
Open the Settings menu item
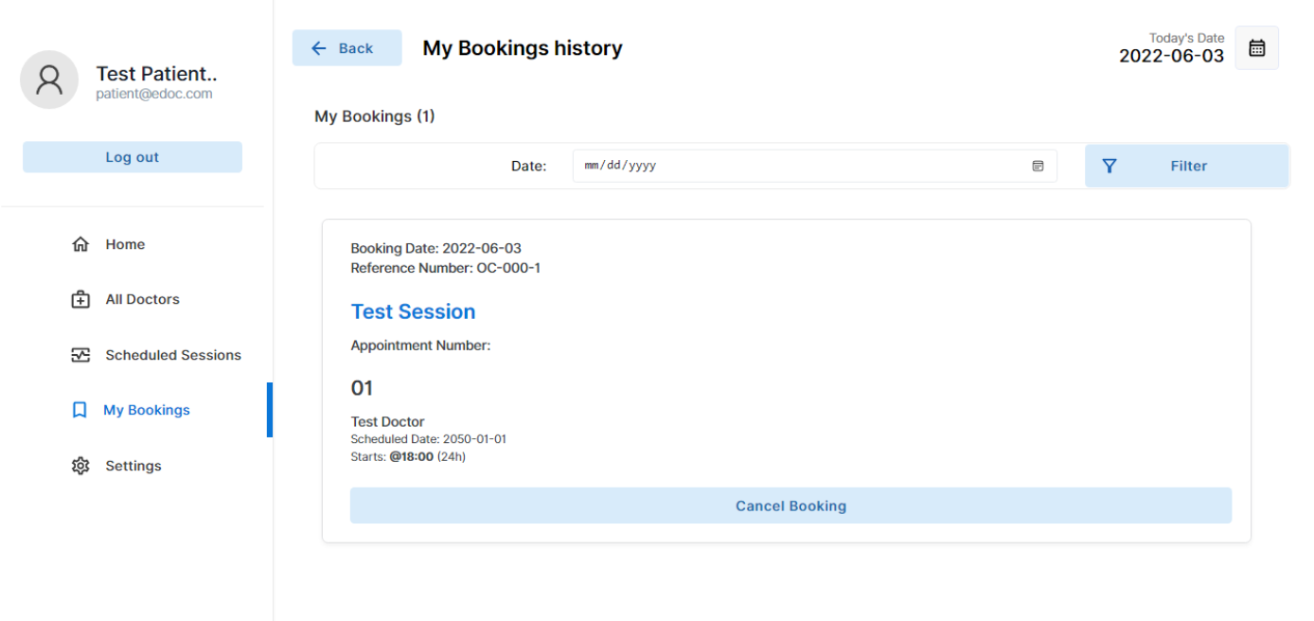click(133, 466)
